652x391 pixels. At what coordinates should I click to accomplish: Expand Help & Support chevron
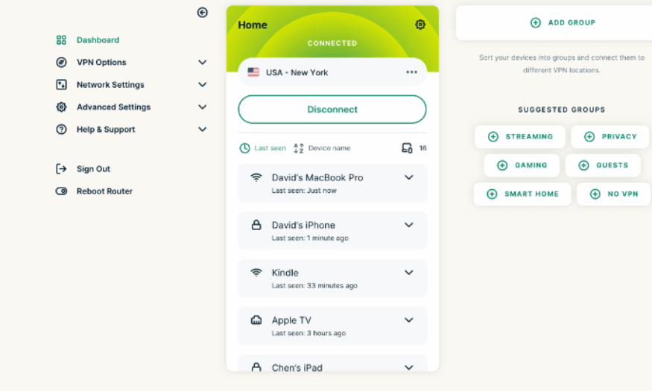pos(203,130)
